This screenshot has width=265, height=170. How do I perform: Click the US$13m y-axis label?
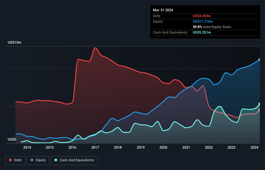coord(15,42)
